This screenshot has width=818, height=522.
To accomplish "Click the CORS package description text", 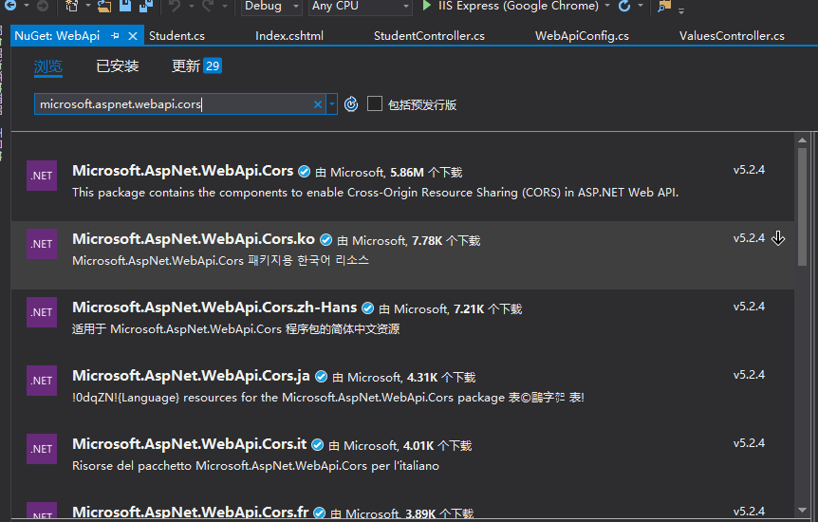I will [x=375, y=193].
